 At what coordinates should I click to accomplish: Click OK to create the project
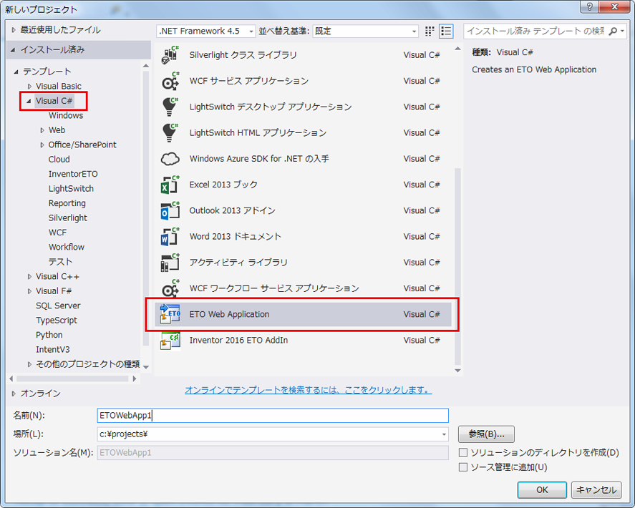point(542,490)
